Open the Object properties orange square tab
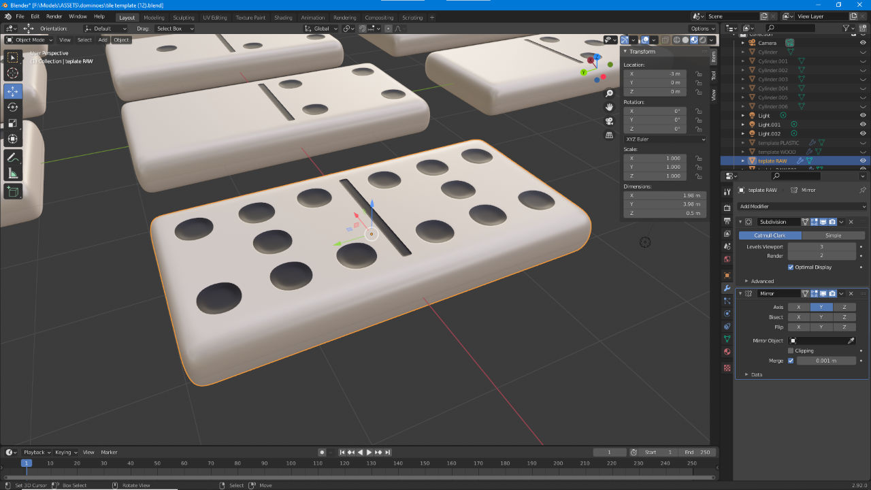The image size is (871, 490). 727,276
